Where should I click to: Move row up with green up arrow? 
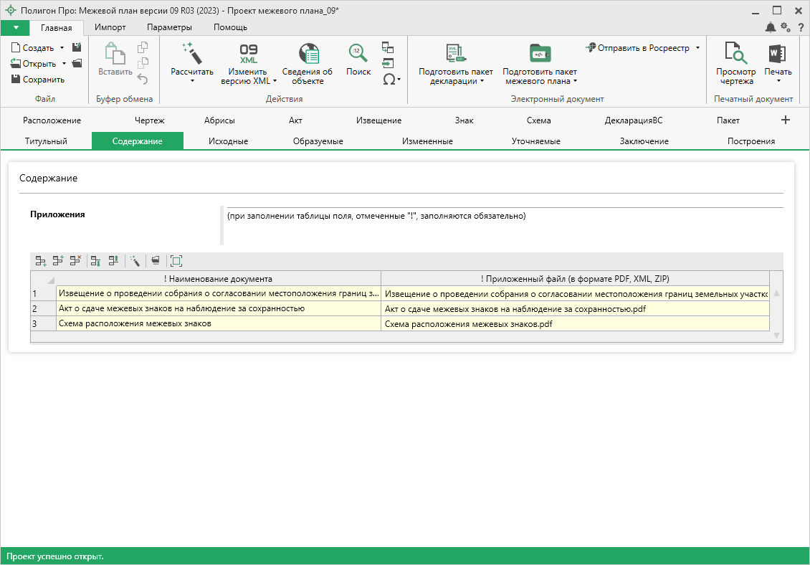point(113,261)
